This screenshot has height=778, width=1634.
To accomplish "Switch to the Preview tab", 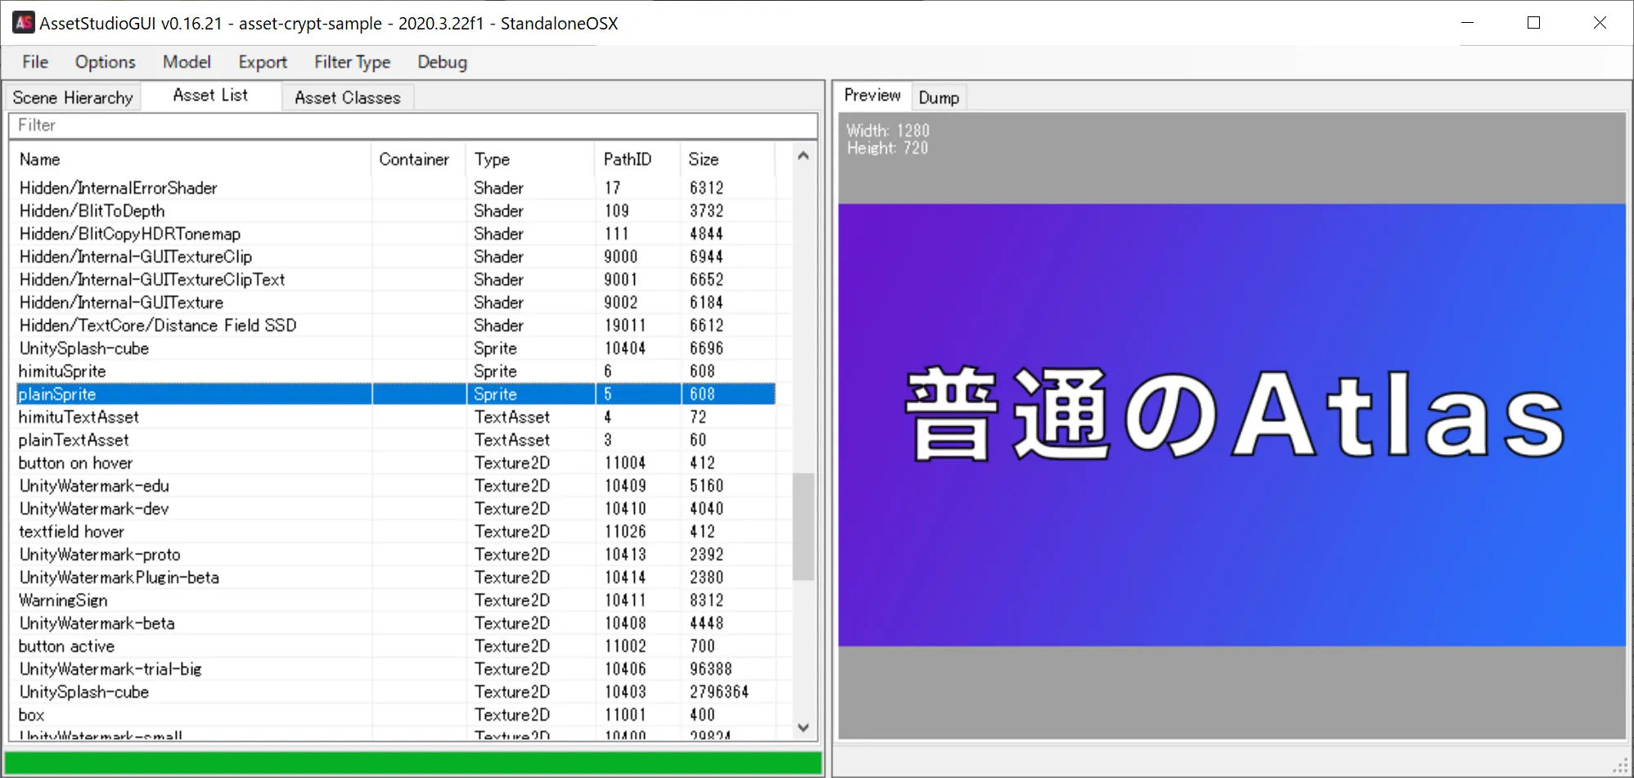I will pyautogui.click(x=871, y=95).
